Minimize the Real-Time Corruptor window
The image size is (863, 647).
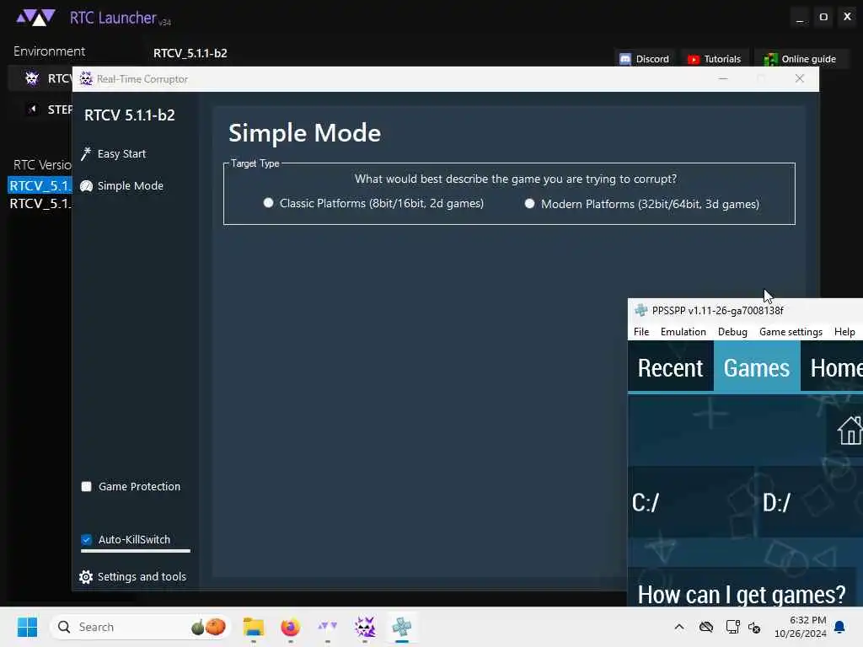(x=723, y=78)
